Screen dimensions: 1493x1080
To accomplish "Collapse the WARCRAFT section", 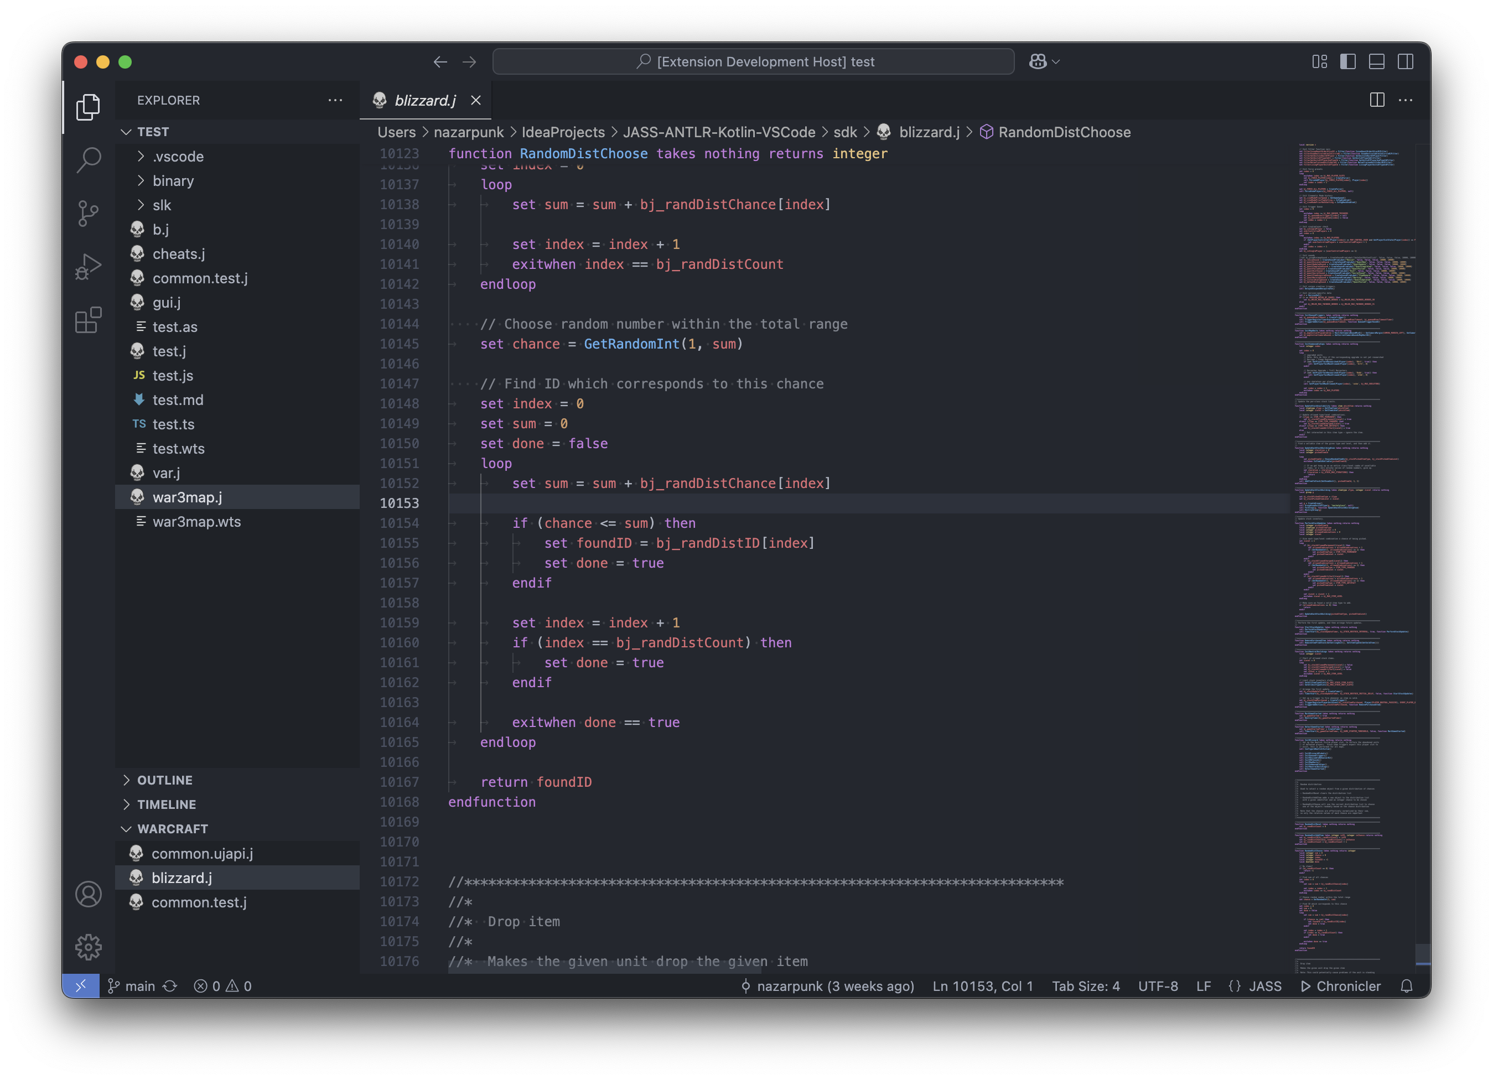I will point(173,829).
